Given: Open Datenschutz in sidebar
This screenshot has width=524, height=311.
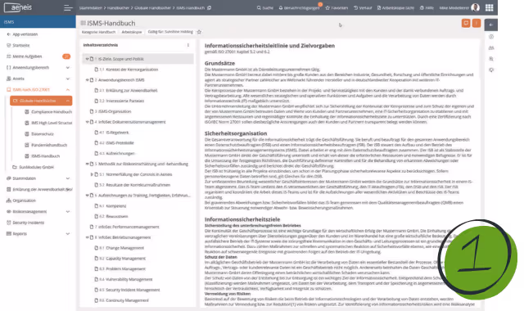Looking at the screenshot, I should click(x=42, y=133).
